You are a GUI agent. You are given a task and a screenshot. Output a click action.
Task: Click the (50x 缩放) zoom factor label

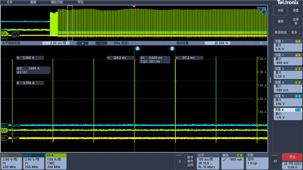[x=121, y=43]
